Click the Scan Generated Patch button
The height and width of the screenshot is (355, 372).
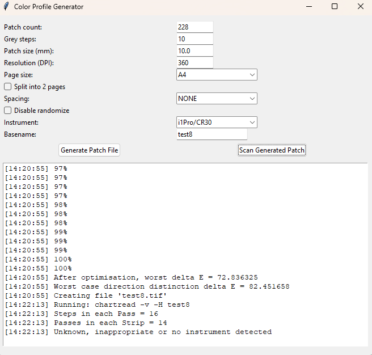(x=272, y=150)
